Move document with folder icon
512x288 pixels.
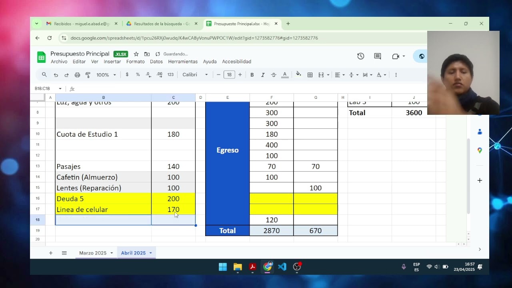click(147, 54)
